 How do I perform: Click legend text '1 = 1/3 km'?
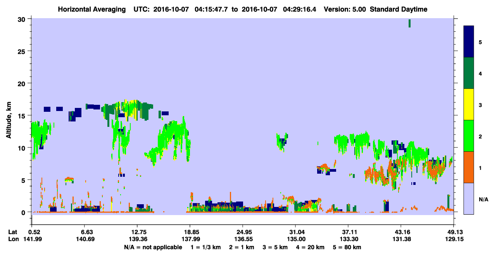click(206, 247)
